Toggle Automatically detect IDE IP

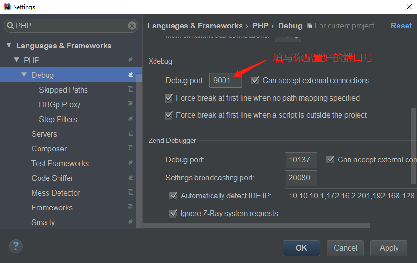pyautogui.click(x=173, y=196)
